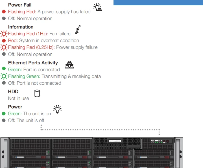The width and height of the screenshot is (203, 168).
Task: Click flashing red indicator beside 'Fan failure'
Action: click(x=4, y=34)
